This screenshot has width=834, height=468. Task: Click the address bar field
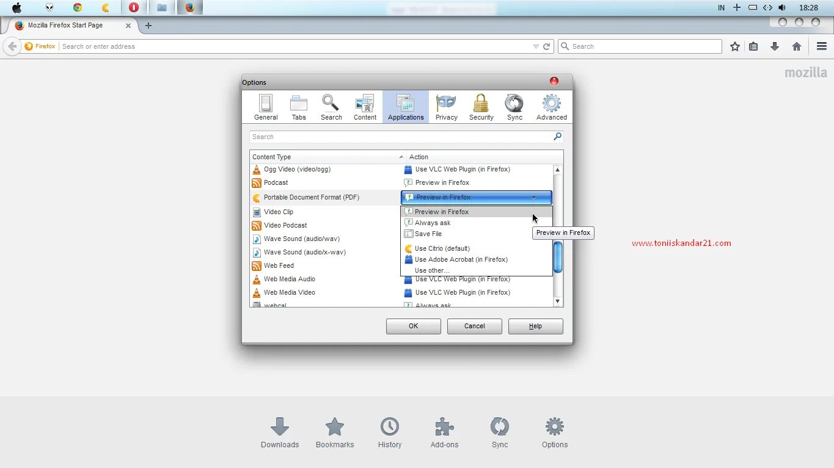point(296,46)
